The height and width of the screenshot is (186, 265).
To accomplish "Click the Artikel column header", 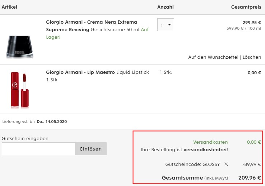I will click(x=9, y=7).
